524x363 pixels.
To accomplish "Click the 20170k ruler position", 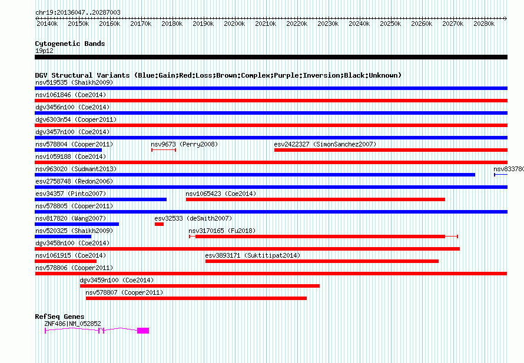I will (x=141, y=24).
